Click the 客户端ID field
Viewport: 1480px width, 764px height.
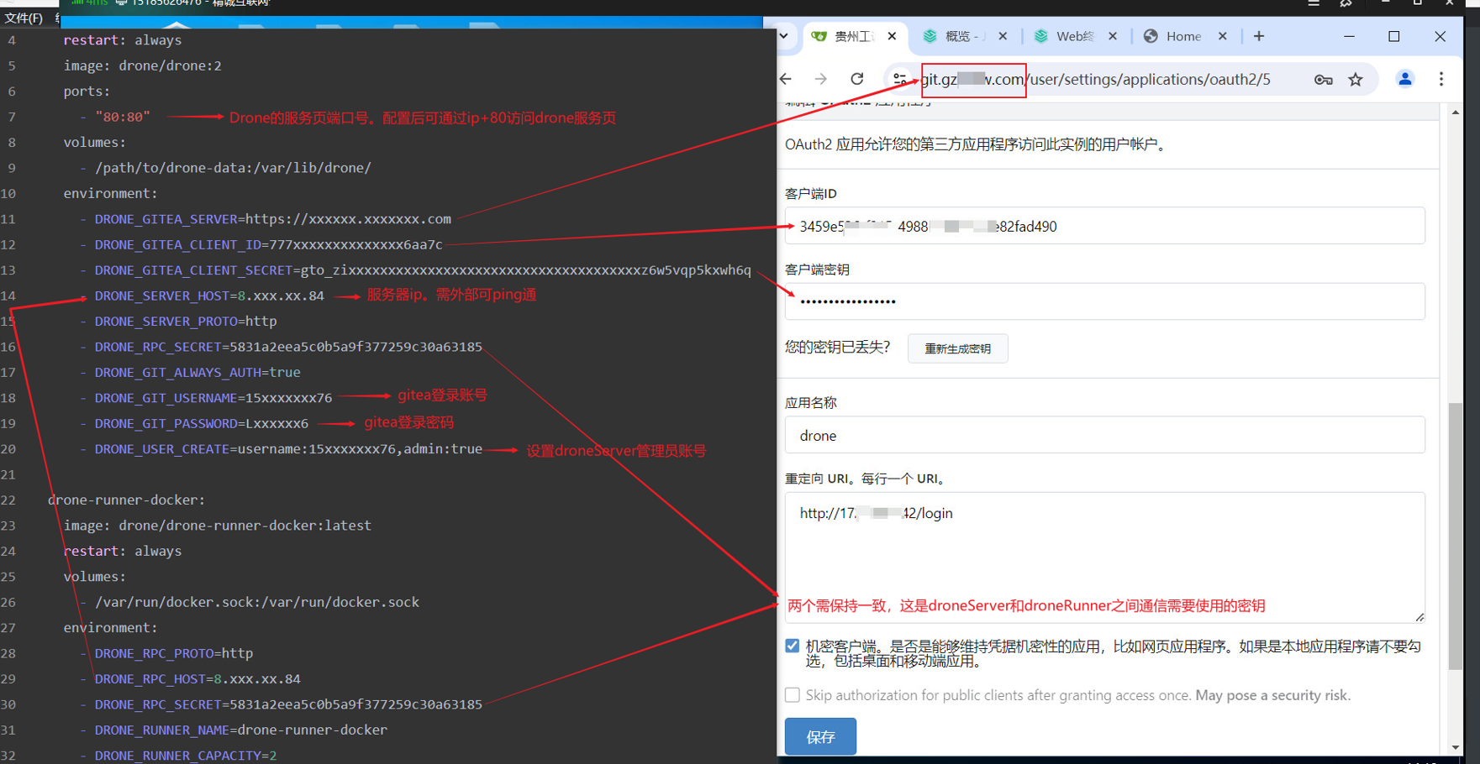(1104, 226)
